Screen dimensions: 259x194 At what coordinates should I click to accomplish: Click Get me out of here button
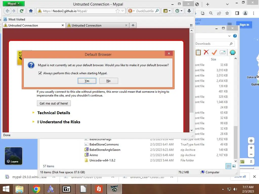(54, 103)
